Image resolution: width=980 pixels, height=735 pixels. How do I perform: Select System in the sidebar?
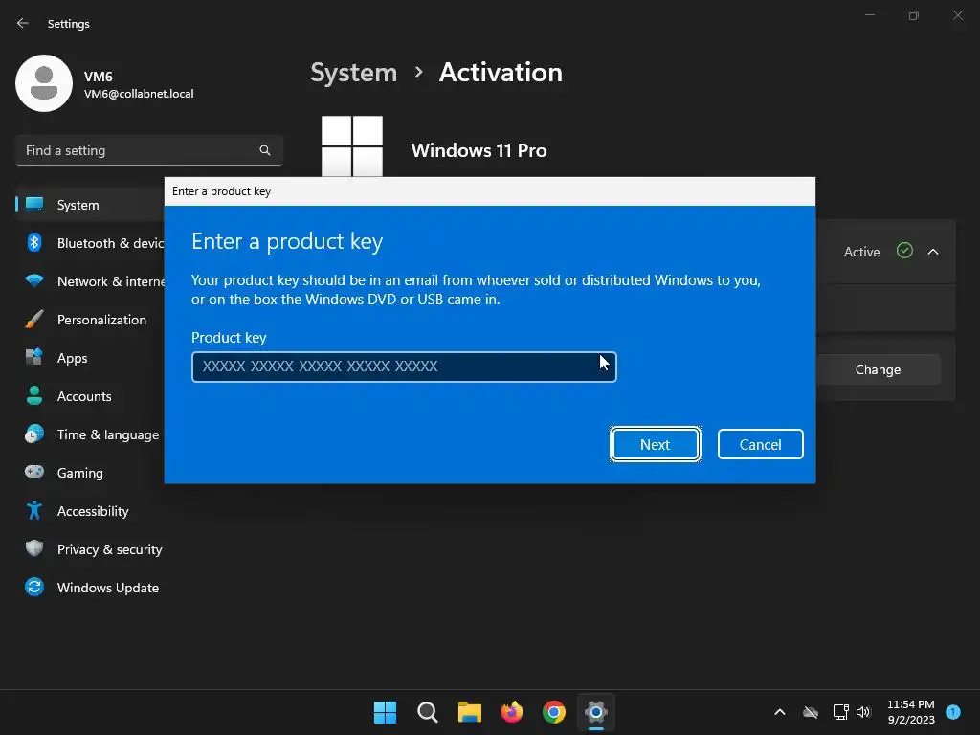click(x=90, y=205)
